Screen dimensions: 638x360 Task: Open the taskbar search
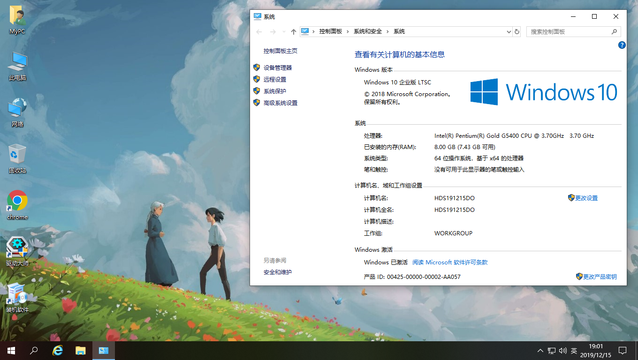coord(34,350)
